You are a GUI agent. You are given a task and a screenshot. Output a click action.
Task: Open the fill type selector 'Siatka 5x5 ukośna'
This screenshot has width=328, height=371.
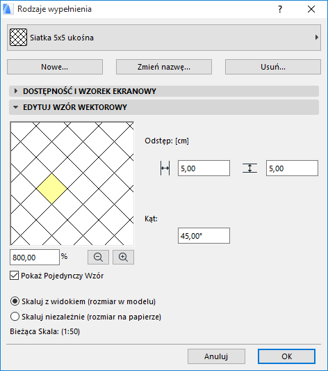click(x=164, y=38)
